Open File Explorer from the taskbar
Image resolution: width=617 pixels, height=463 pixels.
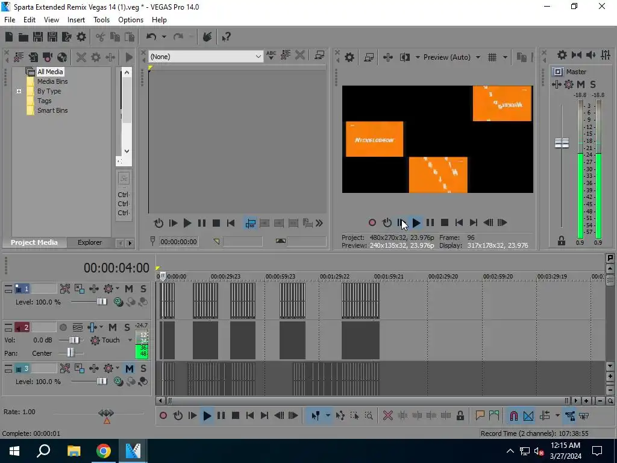pos(74,451)
